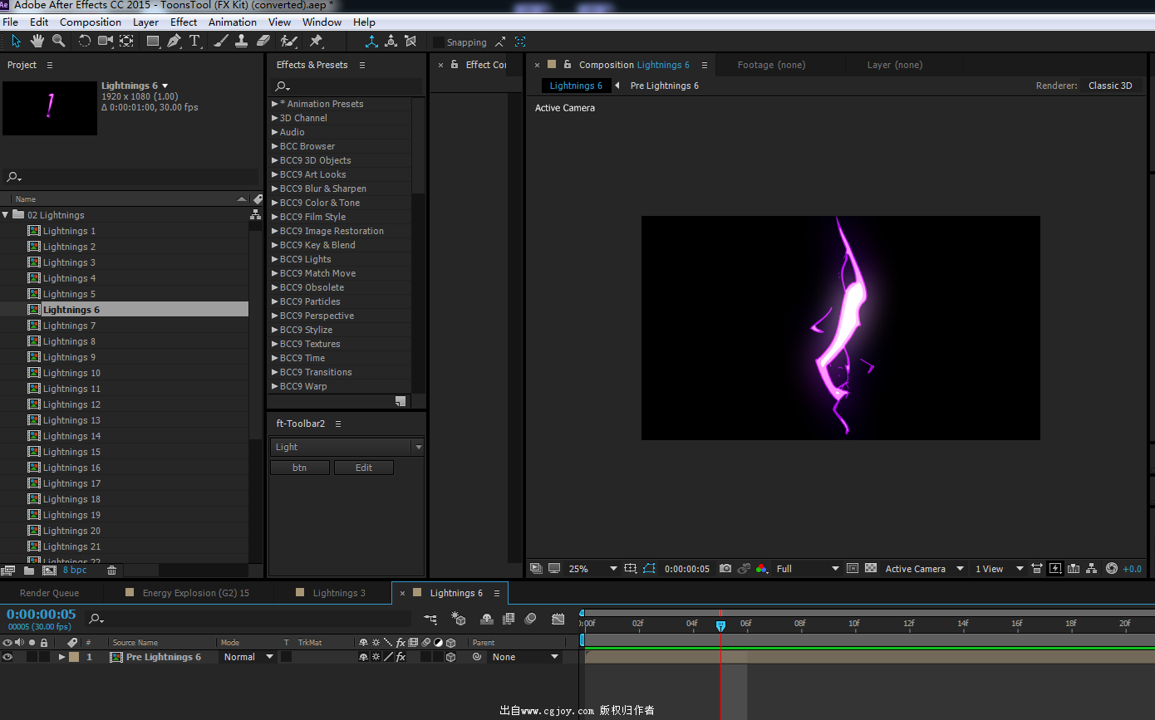The height and width of the screenshot is (720, 1155).
Task: Switch to Local Axis mode
Action: (x=371, y=41)
